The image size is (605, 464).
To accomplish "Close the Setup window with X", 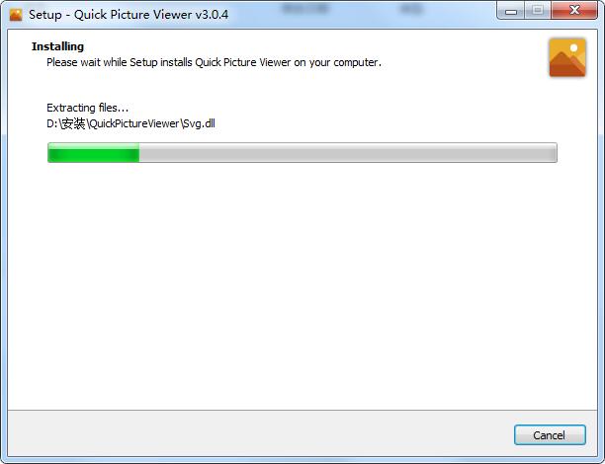I will [574, 11].
